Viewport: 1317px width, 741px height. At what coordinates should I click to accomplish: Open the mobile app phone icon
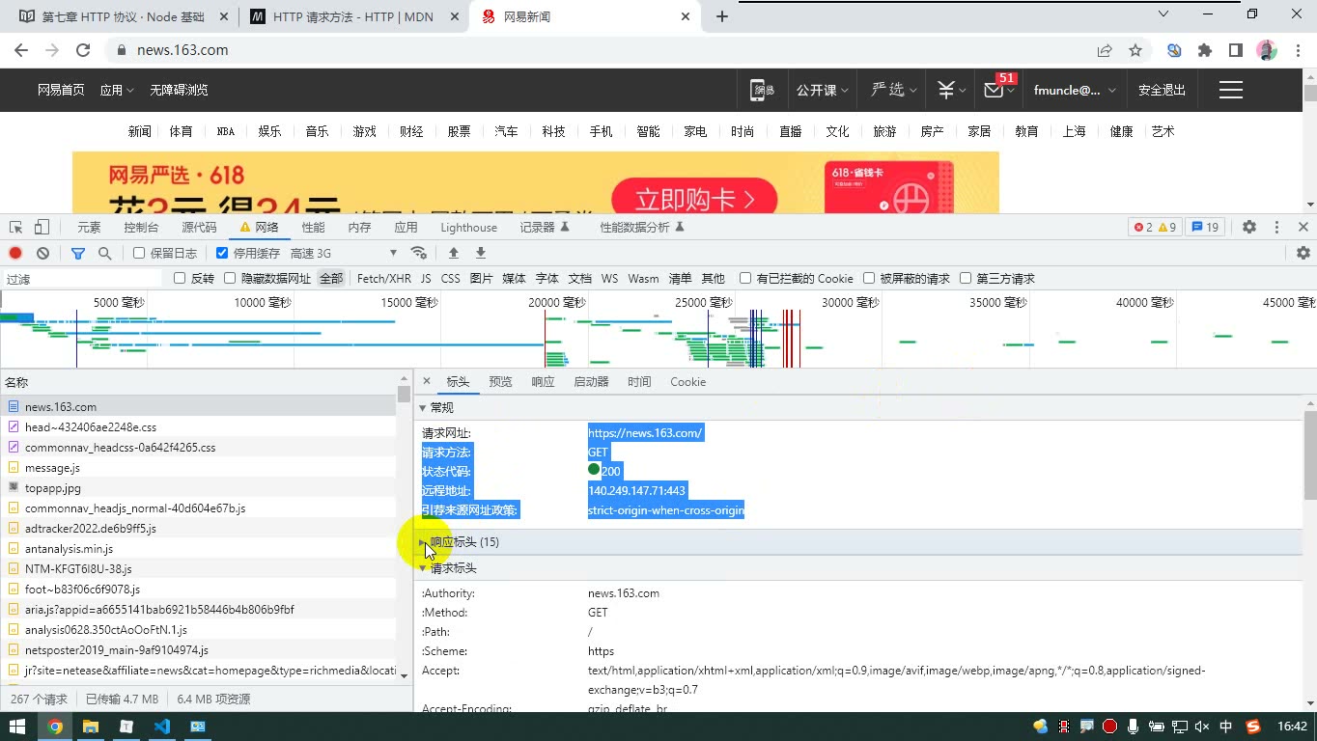(x=763, y=90)
